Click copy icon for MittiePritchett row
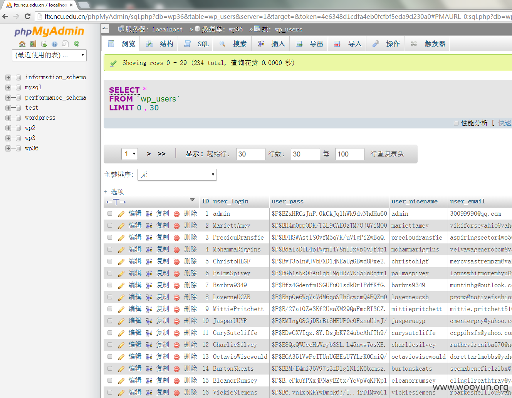The image size is (512, 398). click(x=149, y=309)
